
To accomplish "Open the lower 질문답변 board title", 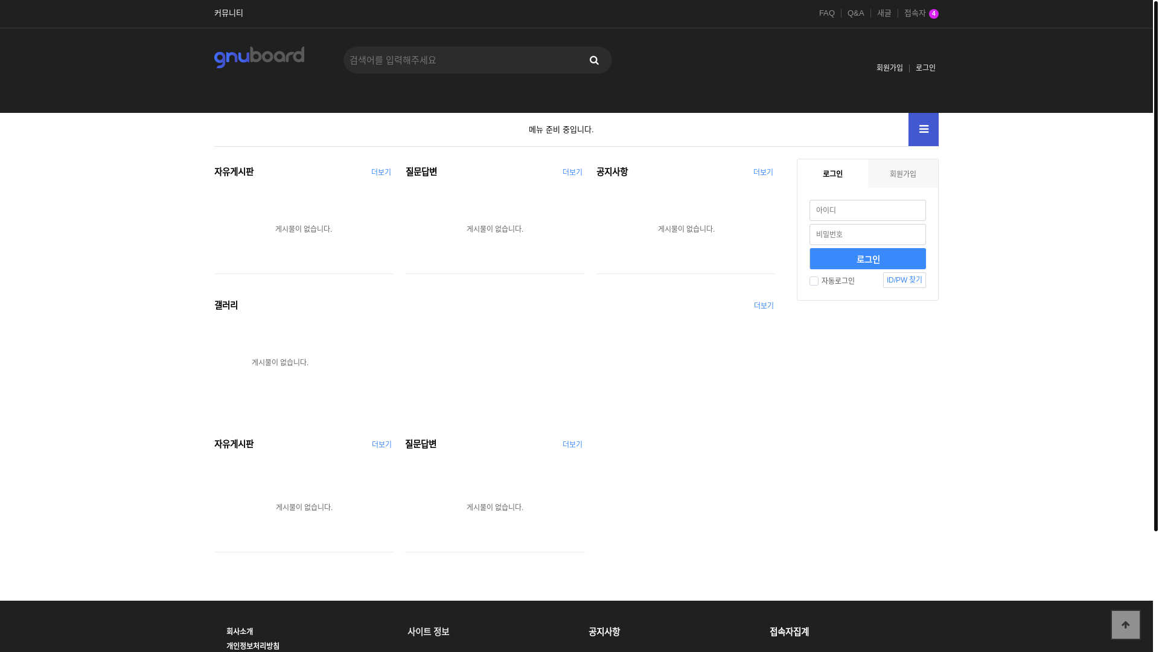I will click(421, 444).
